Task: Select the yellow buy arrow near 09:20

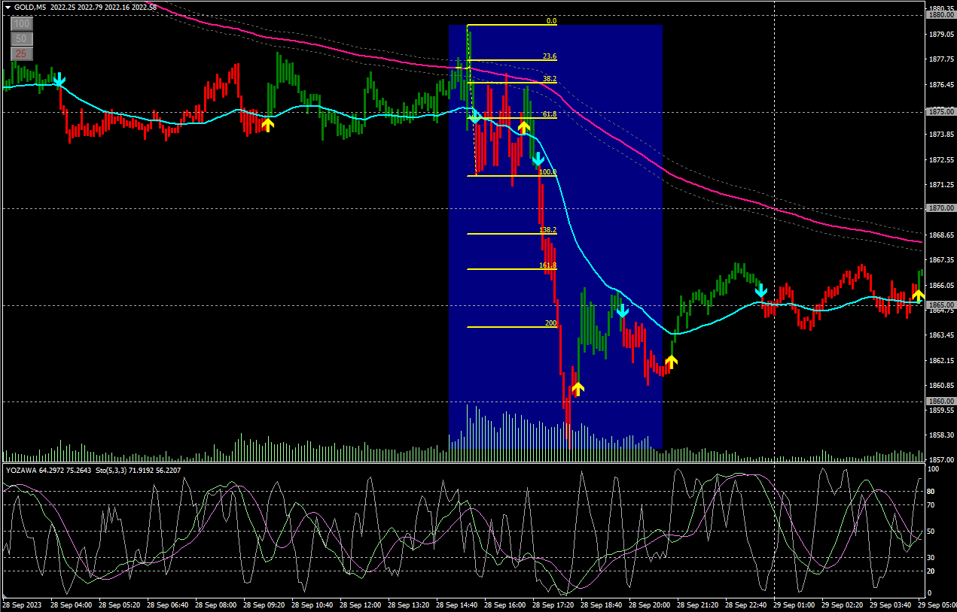Action: (x=267, y=124)
